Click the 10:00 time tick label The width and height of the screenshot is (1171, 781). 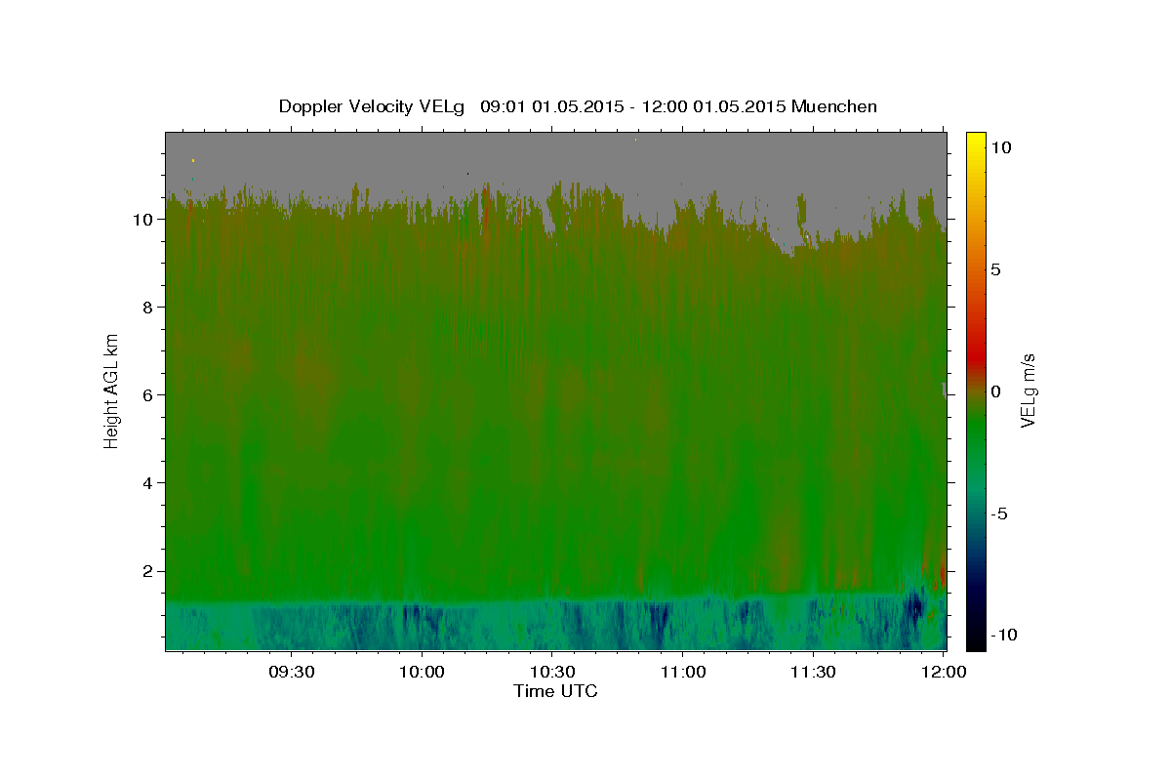pyautogui.click(x=422, y=672)
